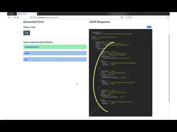Screen dimensions: 177x132
Task: Click the viewName line in JSON
Action: 114,34
